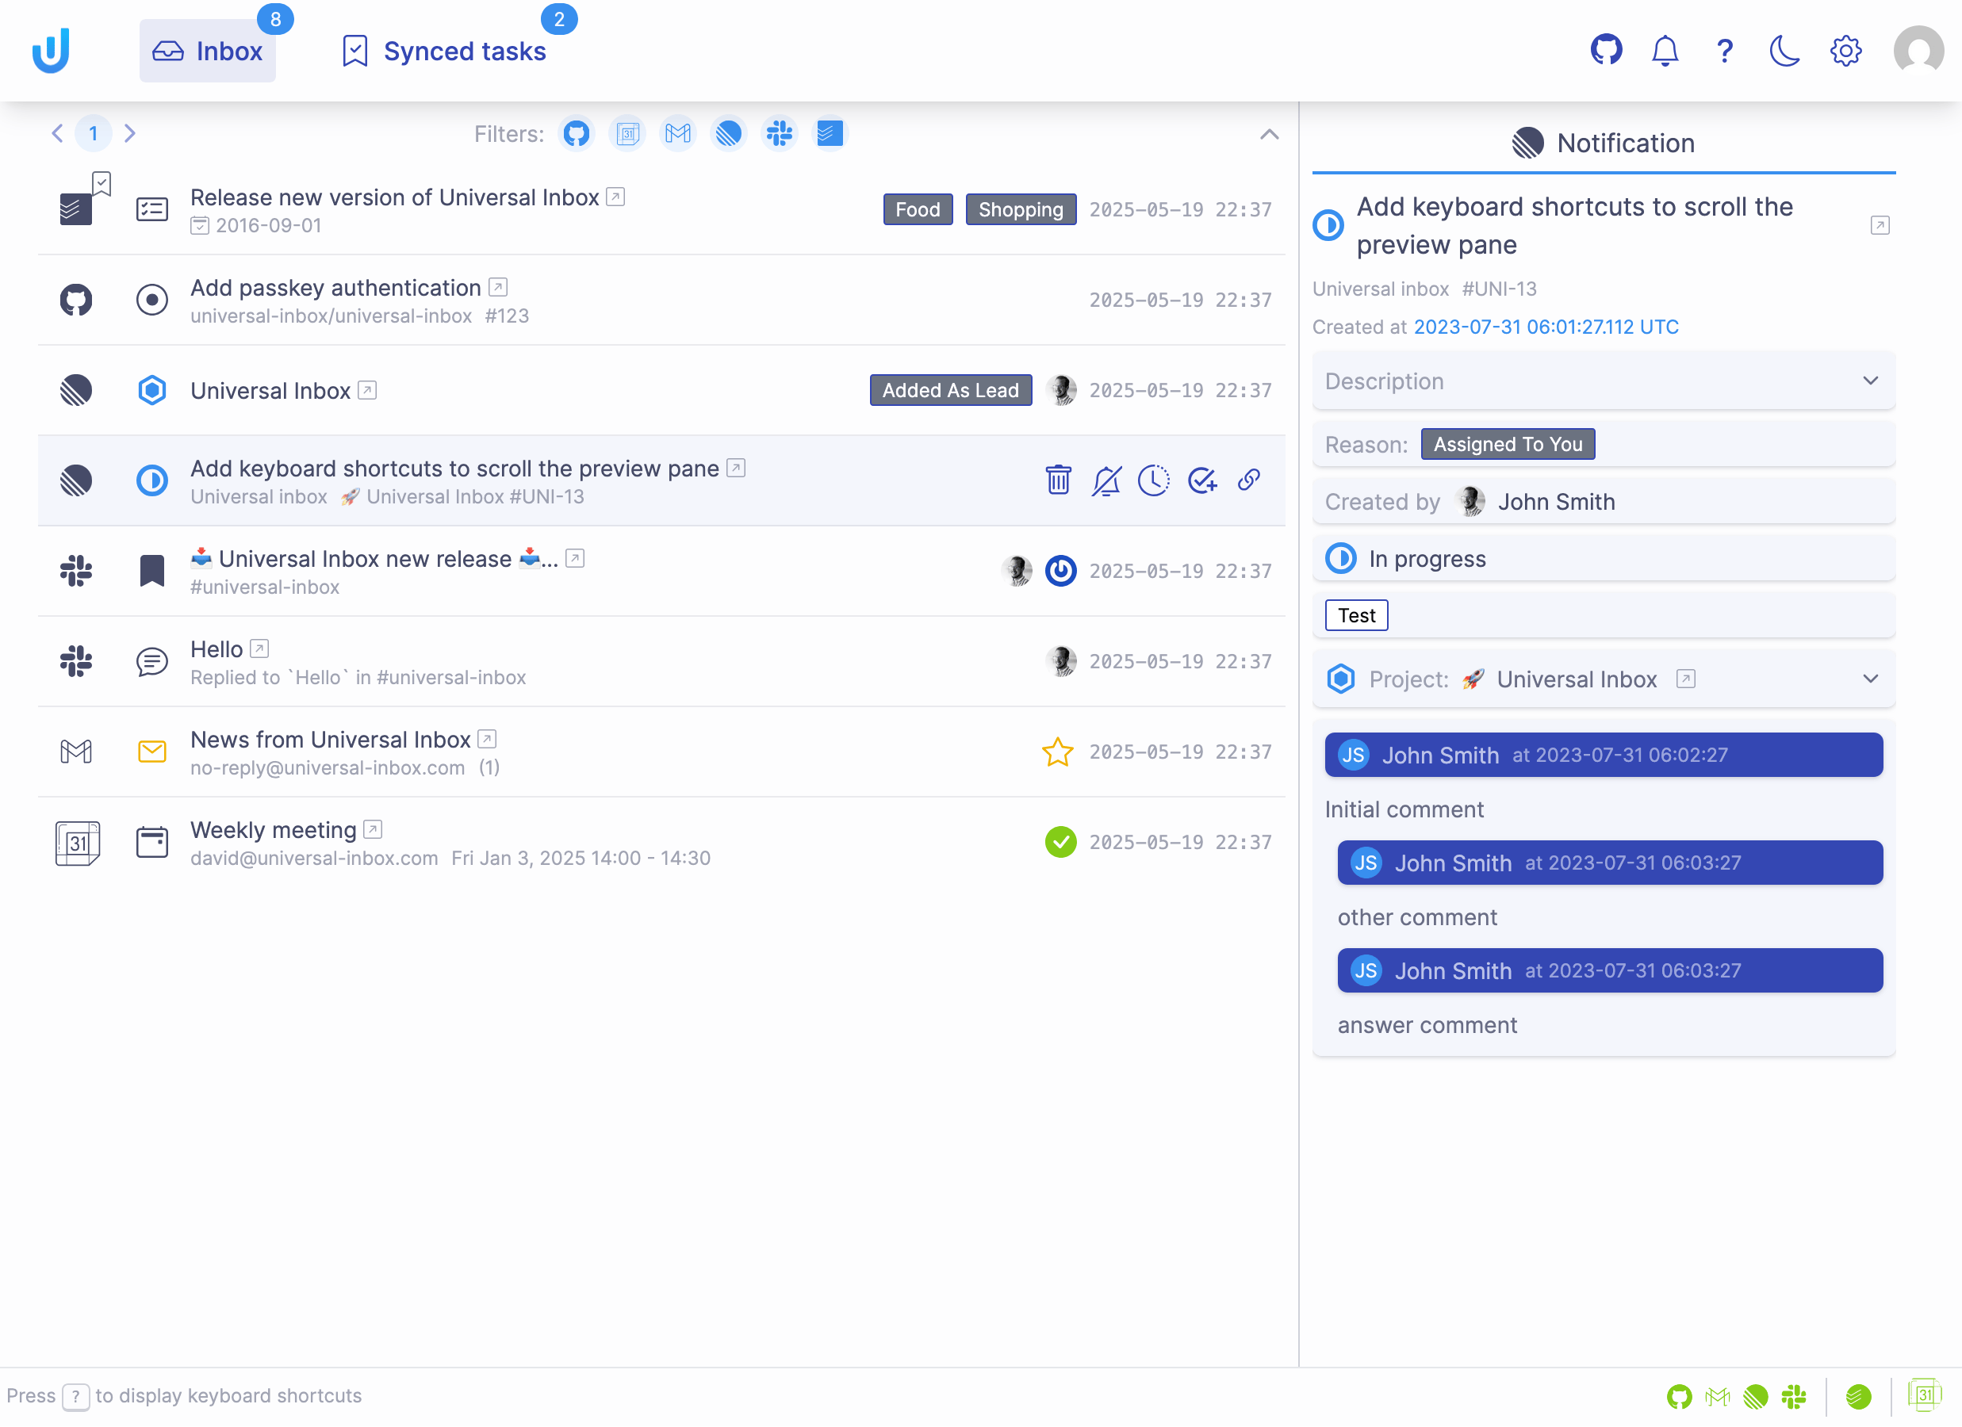Toggle the Google Mail filter
The height and width of the screenshot is (1427, 1962).
pyautogui.click(x=677, y=133)
